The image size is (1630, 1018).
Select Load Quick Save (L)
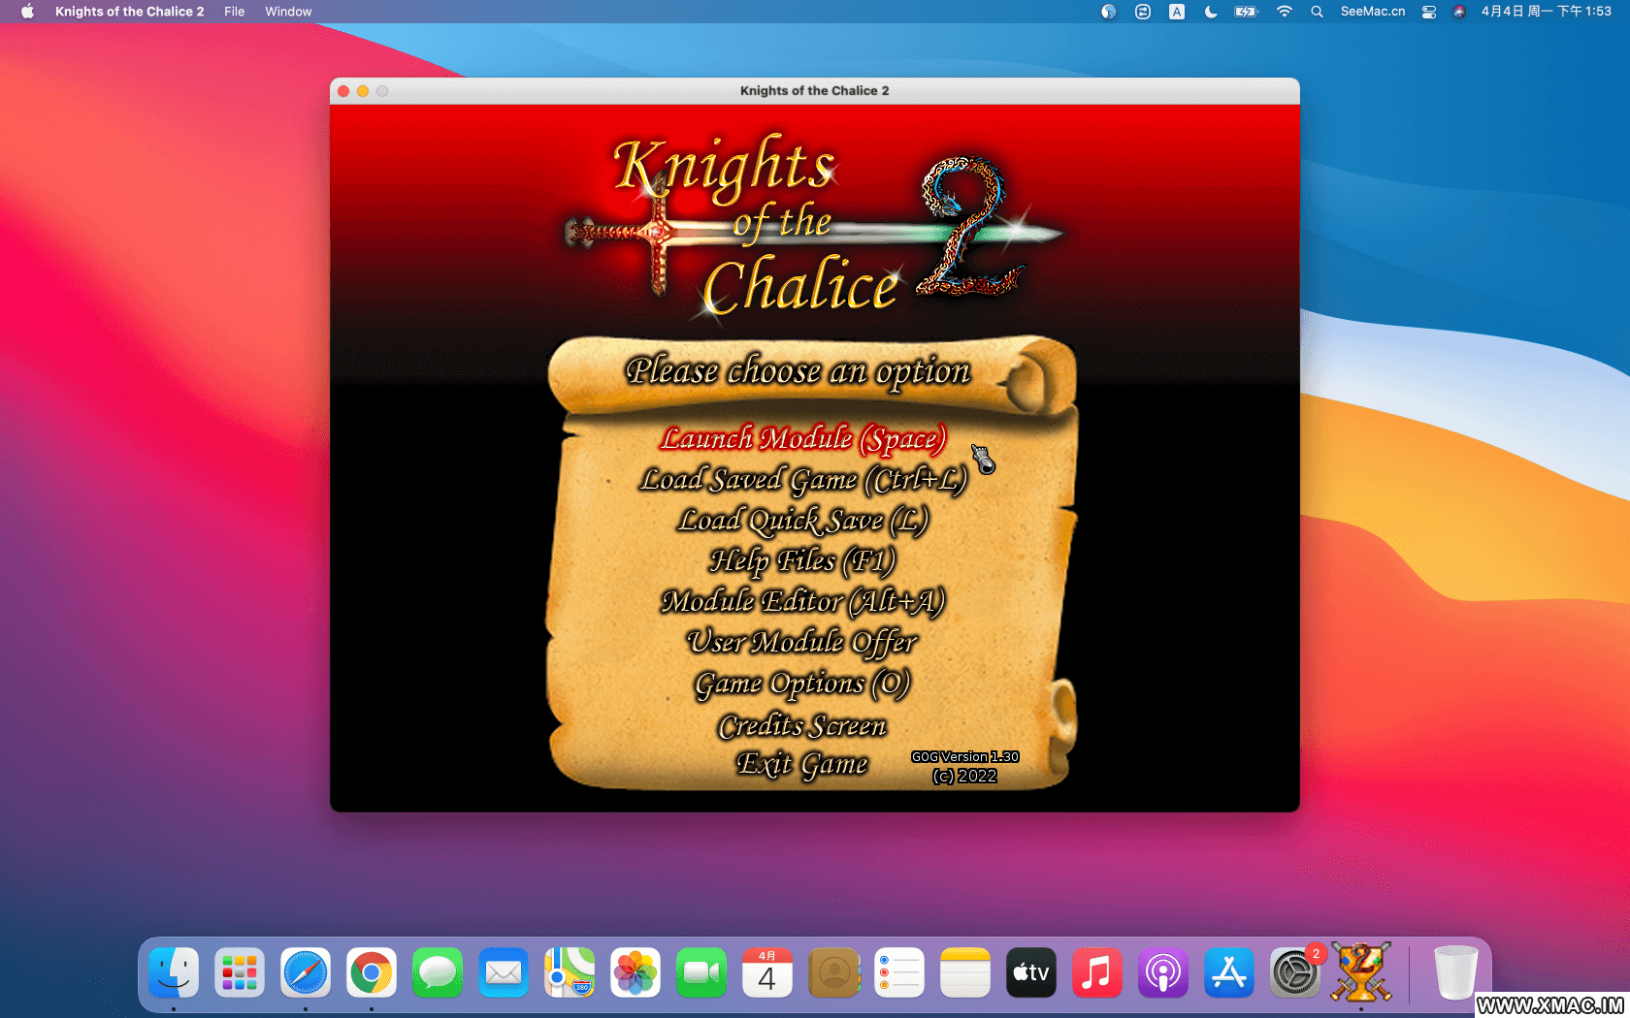[x=802, y=521]
